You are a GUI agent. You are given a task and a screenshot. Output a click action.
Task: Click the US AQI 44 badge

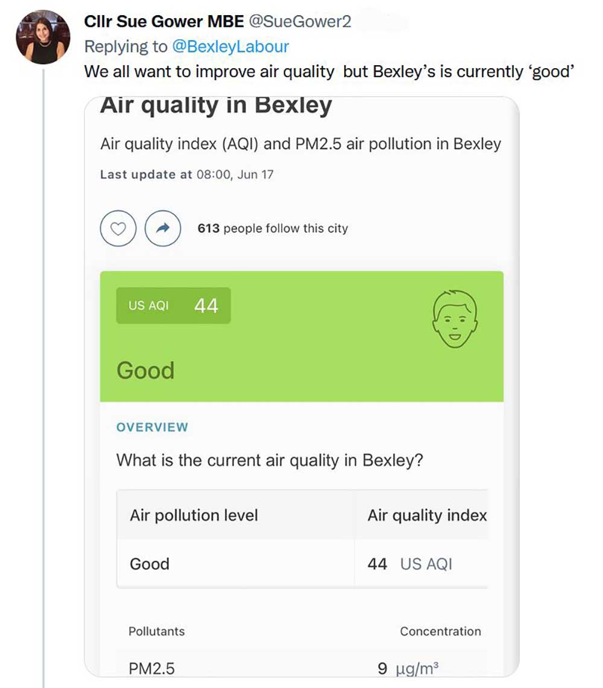(x=173, y=305)
